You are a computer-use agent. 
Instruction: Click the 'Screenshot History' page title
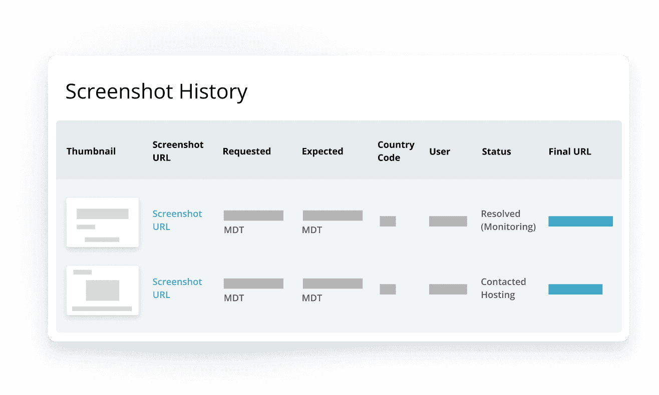[156, 91]
